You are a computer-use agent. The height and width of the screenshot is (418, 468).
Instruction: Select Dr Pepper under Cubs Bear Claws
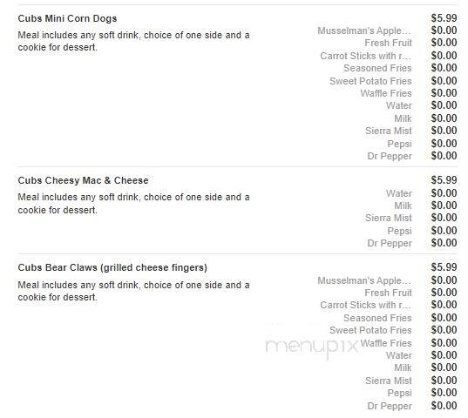390,406
